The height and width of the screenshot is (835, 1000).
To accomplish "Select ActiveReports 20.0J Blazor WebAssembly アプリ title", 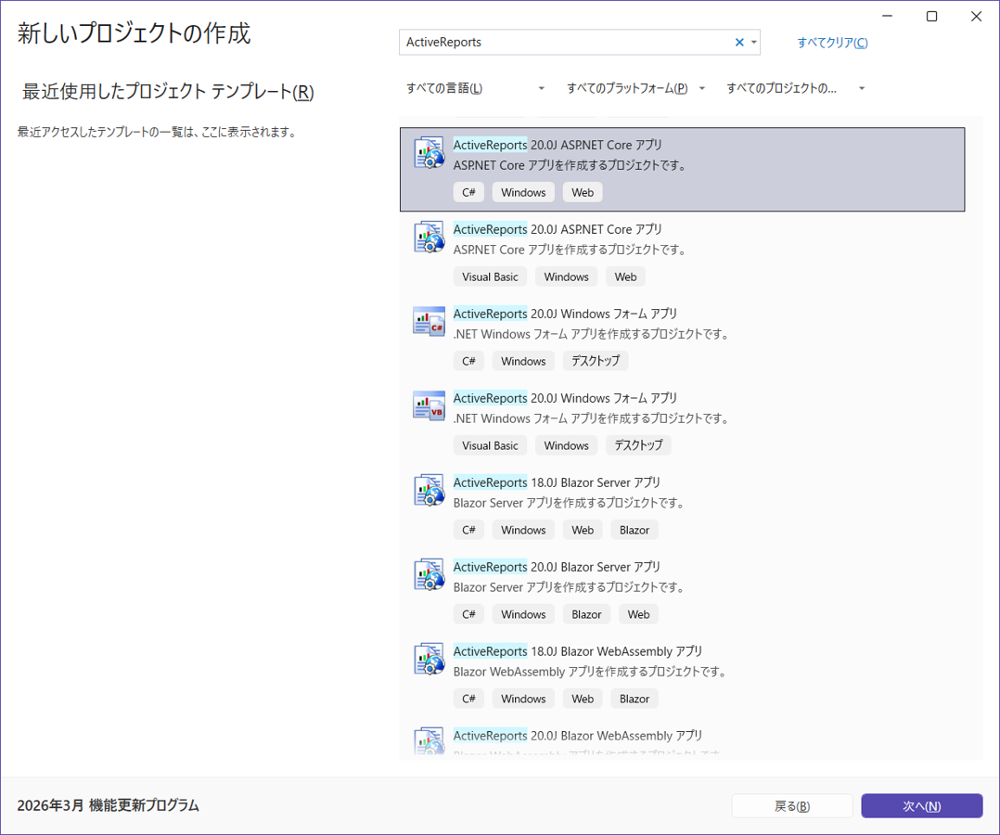I will pyautogui.click(x=578, y=736).
